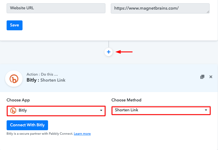This screenshot has height=150, width=218.
Task: Click the small Bitly icon in Choose App field
Action: point(13,111)
